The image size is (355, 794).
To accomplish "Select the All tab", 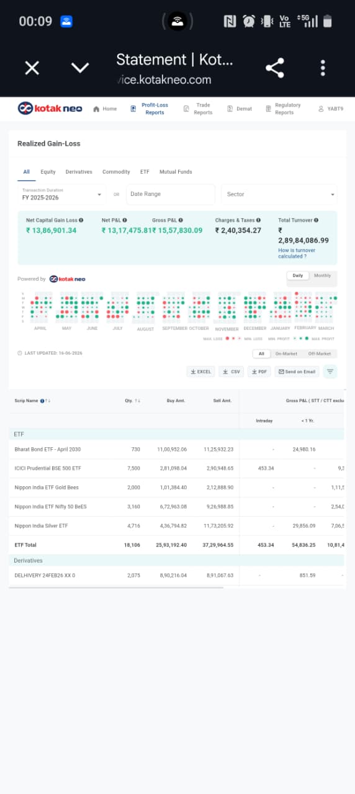I will pyautogui.click(x=27, y=172).
